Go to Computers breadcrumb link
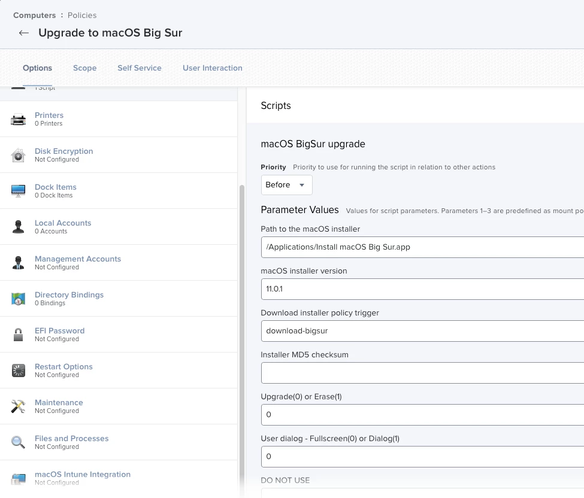584x498 pixels. [x=34, y=15]
